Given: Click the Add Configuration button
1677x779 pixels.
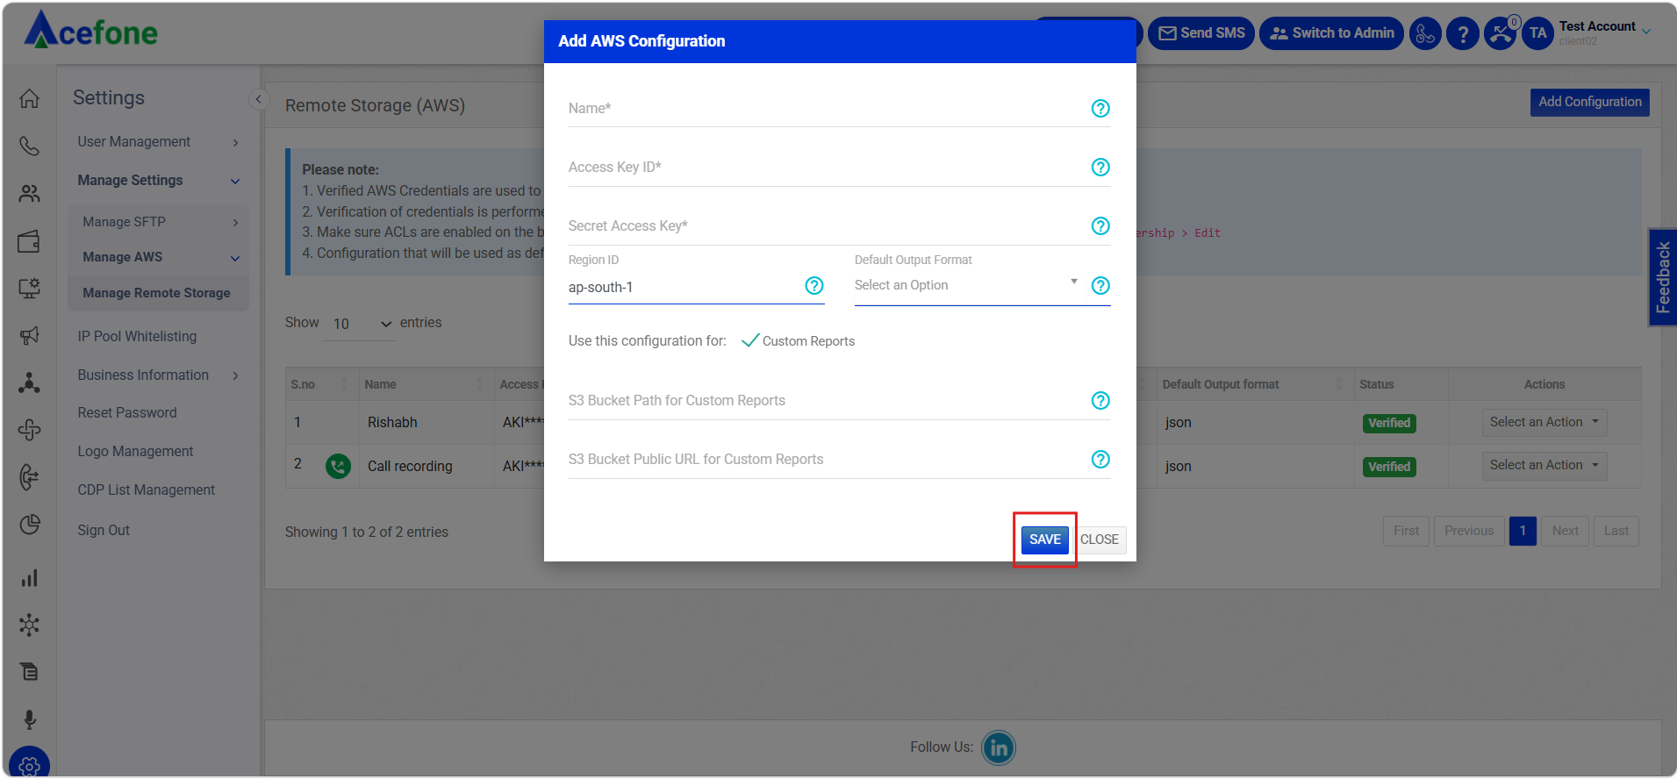Looking at the screenshot, I should coord(1589,102).
